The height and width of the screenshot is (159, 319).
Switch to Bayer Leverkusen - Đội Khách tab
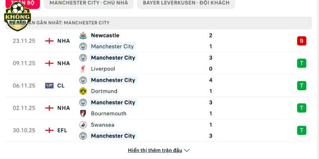186,3
